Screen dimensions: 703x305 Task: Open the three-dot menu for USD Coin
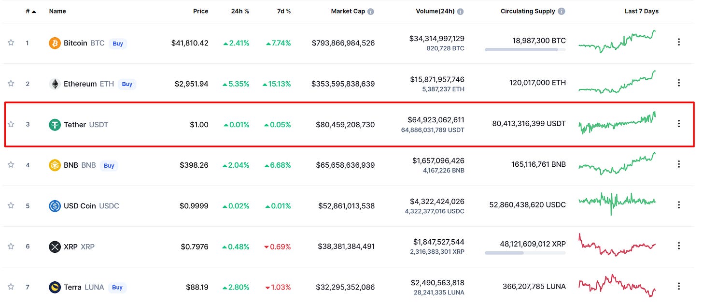679,205
